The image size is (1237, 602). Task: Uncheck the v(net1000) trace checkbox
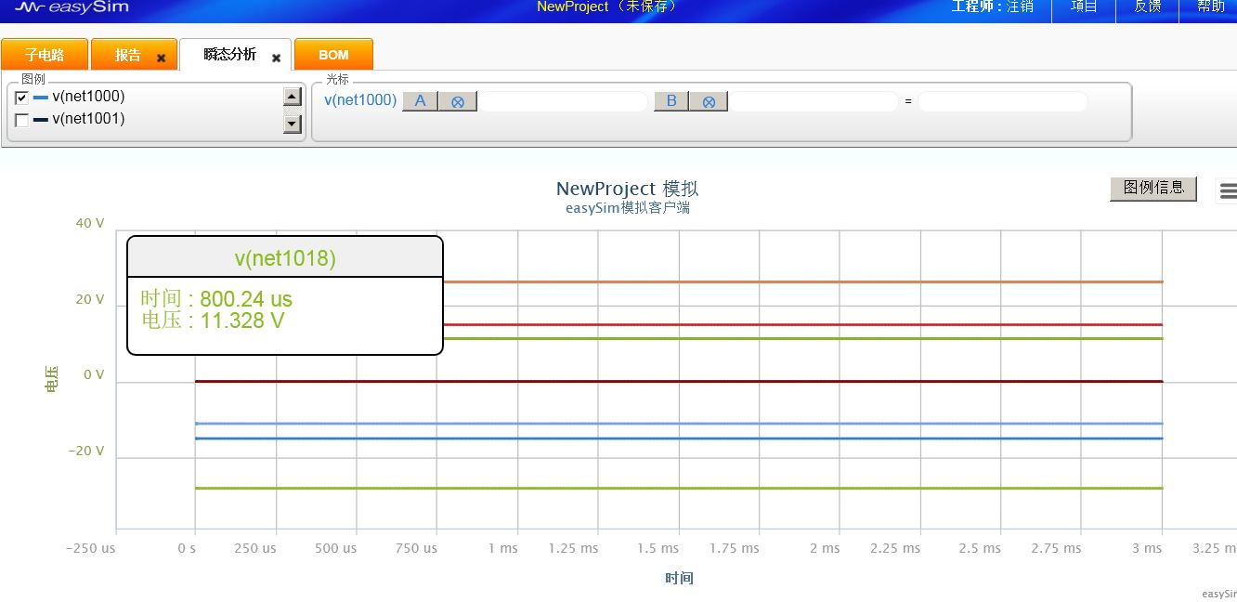(x=21, y=97)
